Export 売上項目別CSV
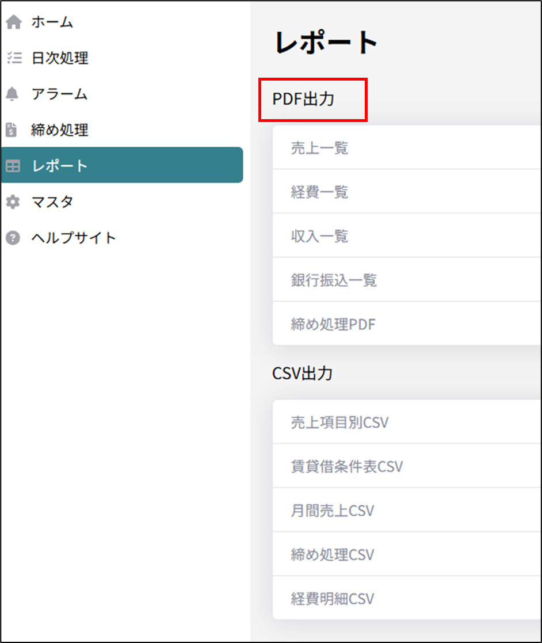 click(x=339, y=423)
